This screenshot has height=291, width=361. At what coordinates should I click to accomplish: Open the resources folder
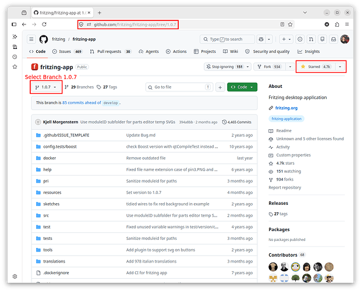click(52, 193)
